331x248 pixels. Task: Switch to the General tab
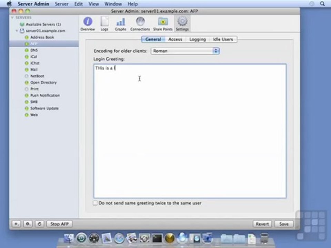153,39
